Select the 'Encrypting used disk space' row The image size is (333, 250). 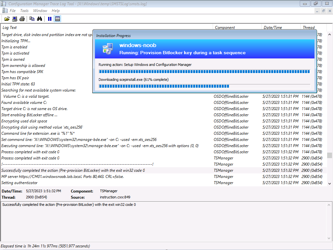164,121
